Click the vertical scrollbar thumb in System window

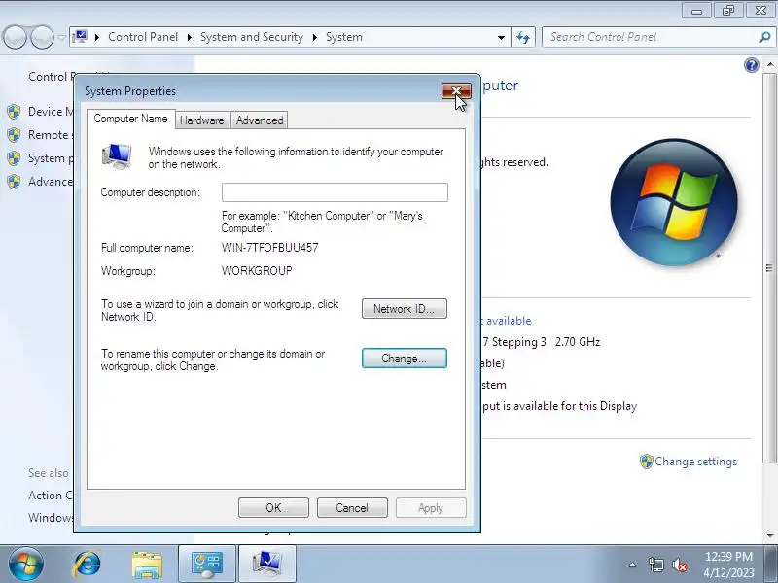(769, 268)
